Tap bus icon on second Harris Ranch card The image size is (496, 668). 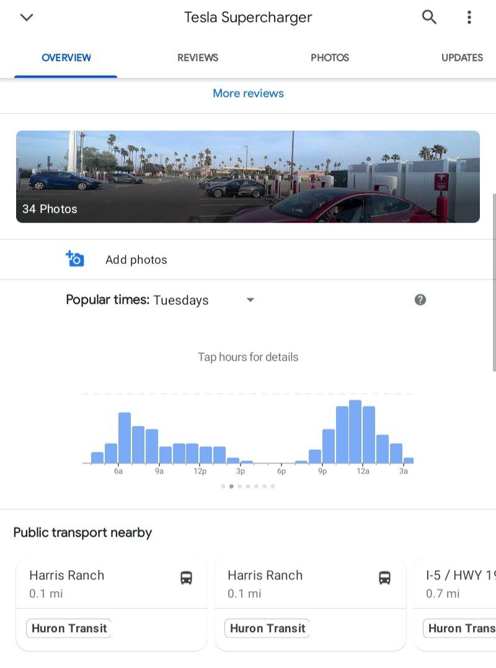(x=384, y=578)
